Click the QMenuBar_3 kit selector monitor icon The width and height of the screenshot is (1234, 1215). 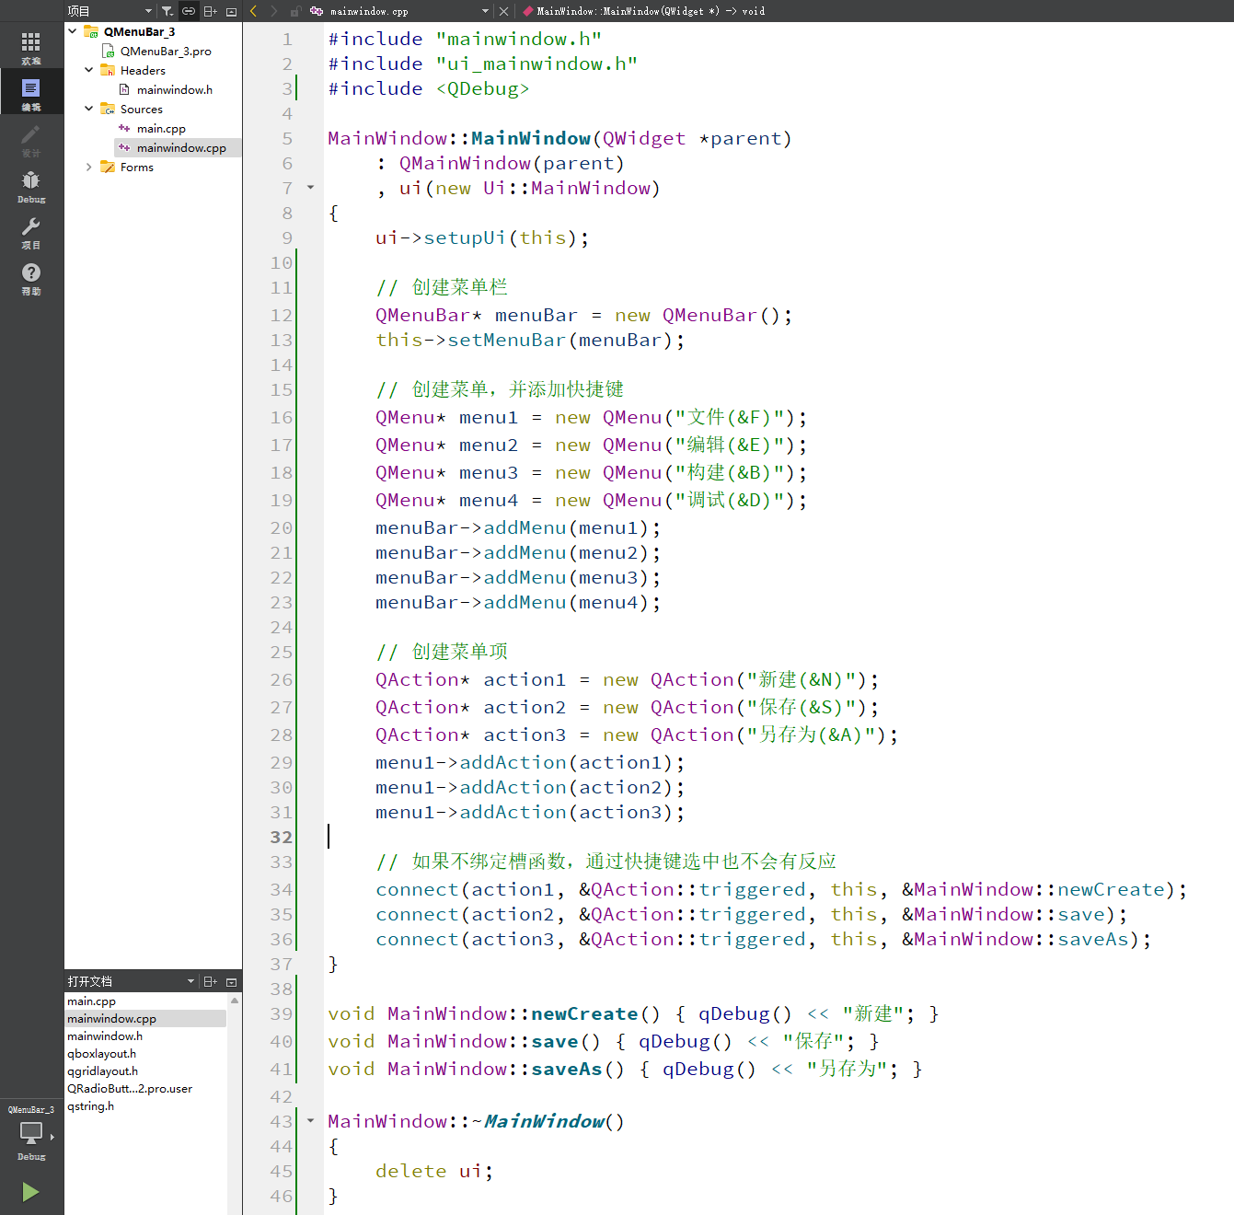pyautogui.click(x=31, y=1132)
